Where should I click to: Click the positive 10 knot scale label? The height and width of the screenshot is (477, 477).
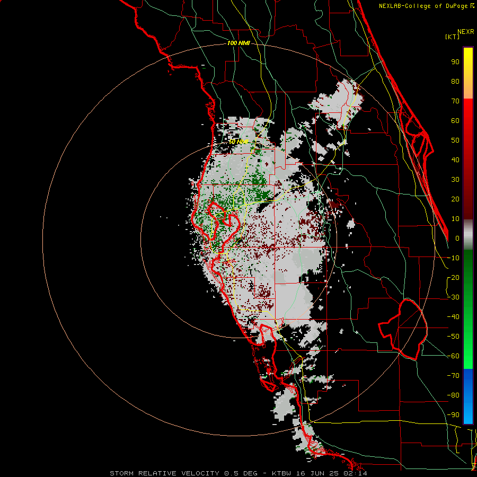(x=455, y=219)
